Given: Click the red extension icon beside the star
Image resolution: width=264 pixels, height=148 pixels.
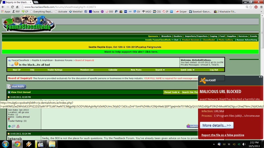Looking at the screenshot, I should [x=256, y=7].
